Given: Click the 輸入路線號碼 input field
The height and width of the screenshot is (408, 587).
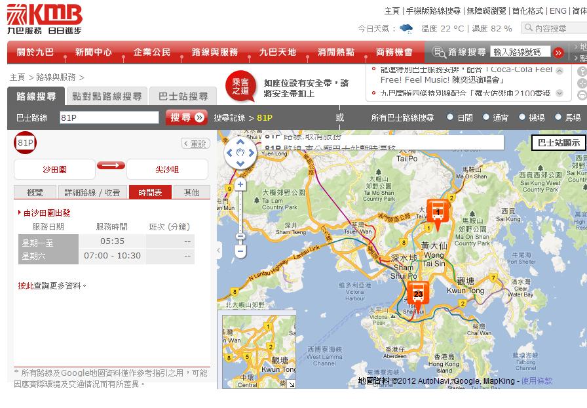Looking at the screenshot, I should (520, 52).
